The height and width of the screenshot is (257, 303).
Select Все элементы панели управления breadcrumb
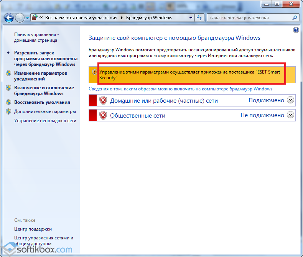(81, 18)
